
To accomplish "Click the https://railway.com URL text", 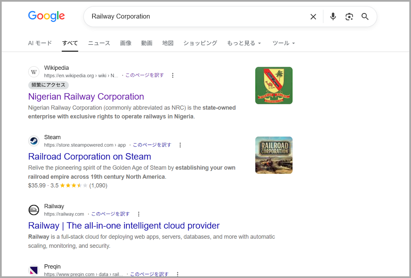I will (64, 214).
